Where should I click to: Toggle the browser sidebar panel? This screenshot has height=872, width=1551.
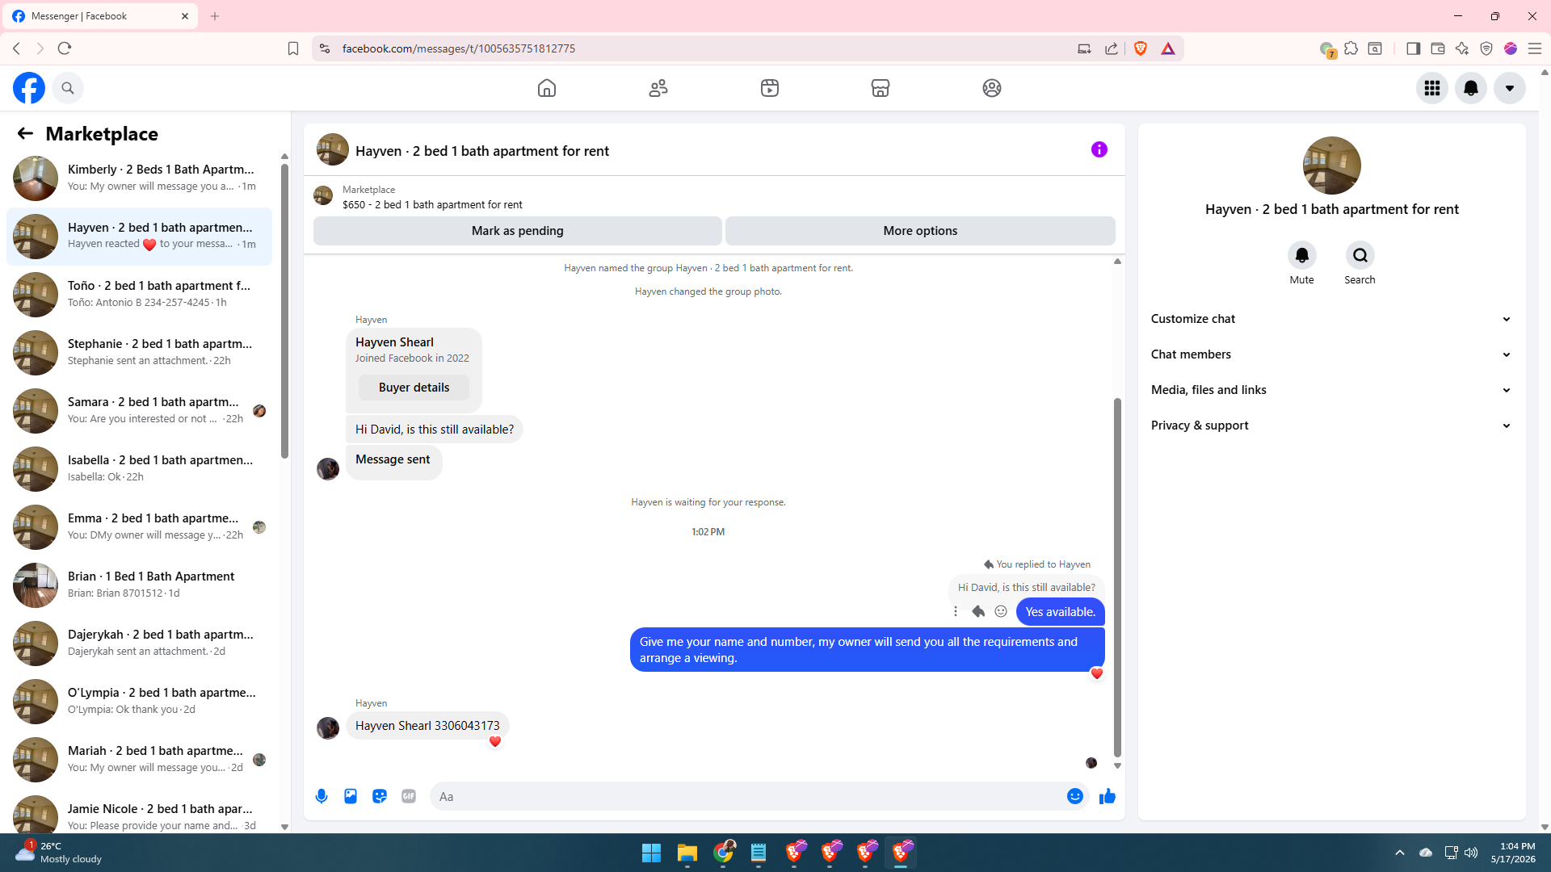(1413, 48)
